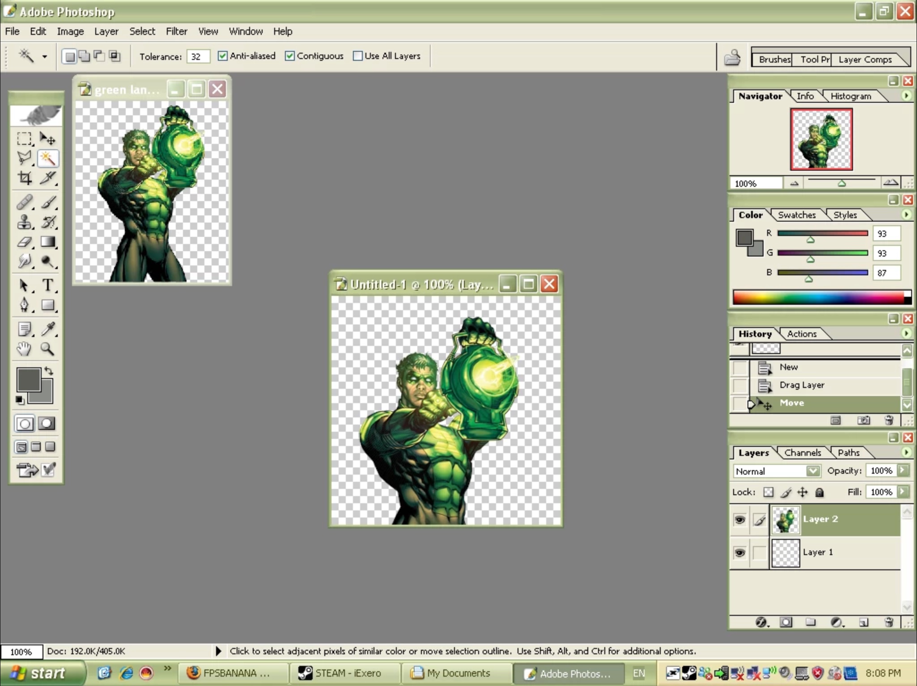Image resolution: width=917 pixels, height=686 pixels.
Task: Click the Drag Layer history state
Action: pyautogui.click(x=801, y=385)
